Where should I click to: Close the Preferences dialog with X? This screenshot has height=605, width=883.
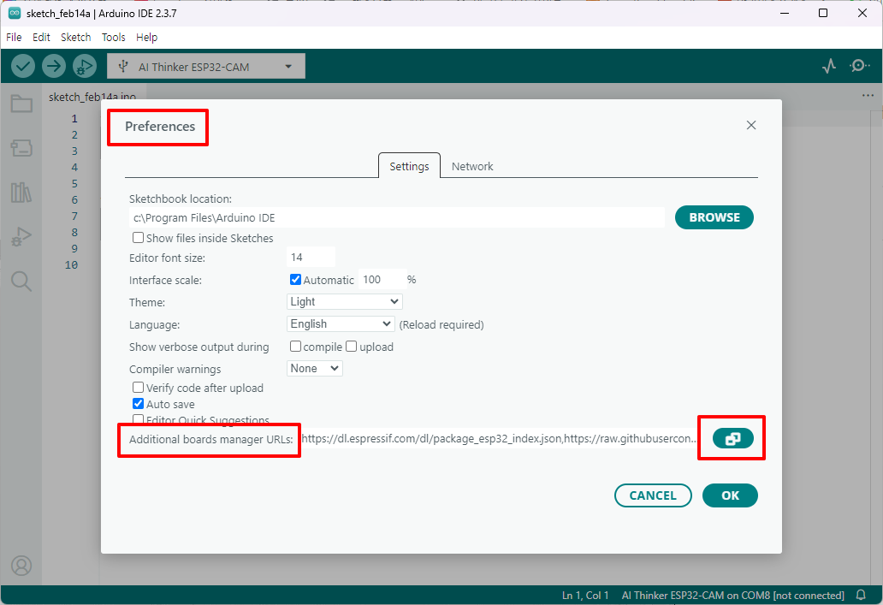pos(751,125)
